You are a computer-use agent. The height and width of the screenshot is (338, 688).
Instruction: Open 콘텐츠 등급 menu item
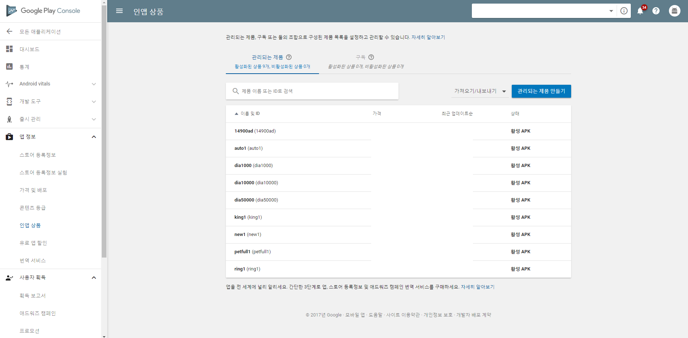coord(32,208)
